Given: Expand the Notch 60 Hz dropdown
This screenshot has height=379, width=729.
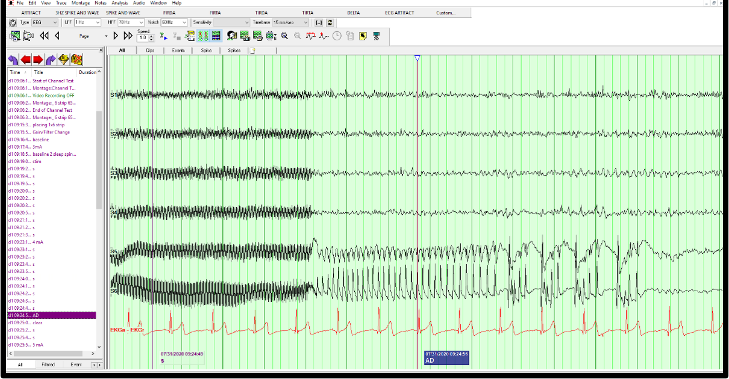Looking at the screenshot, I should (184, 22).
